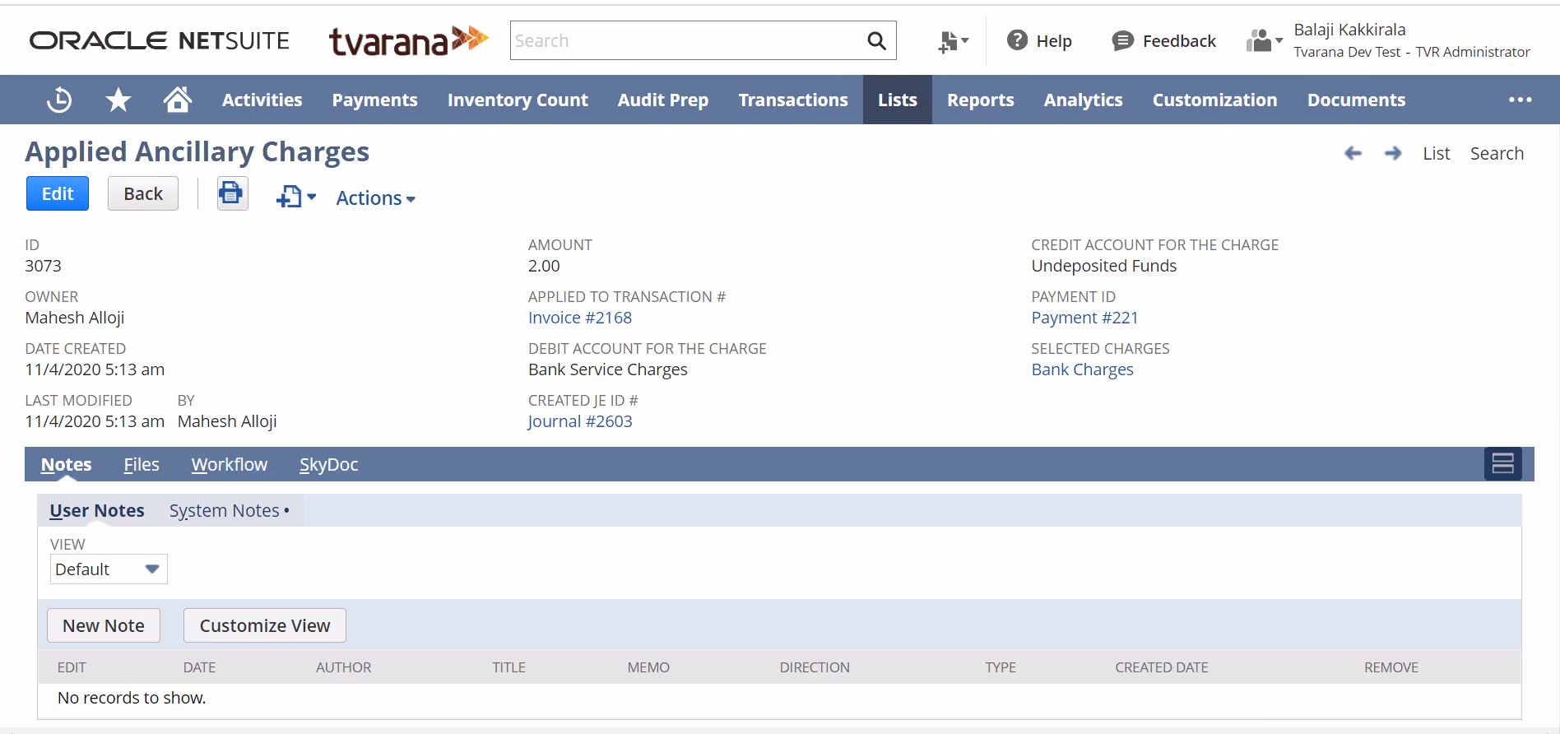Click the tvarana company logo
Screen dimensions: 1560x734
point(409,40)
